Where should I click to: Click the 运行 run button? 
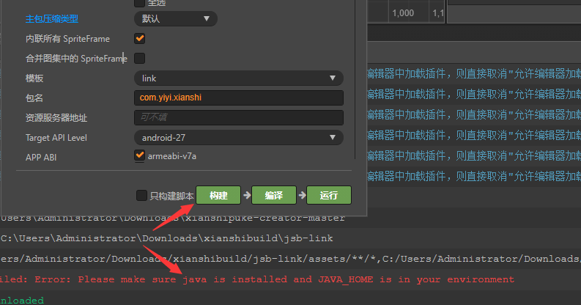[329, 195]
